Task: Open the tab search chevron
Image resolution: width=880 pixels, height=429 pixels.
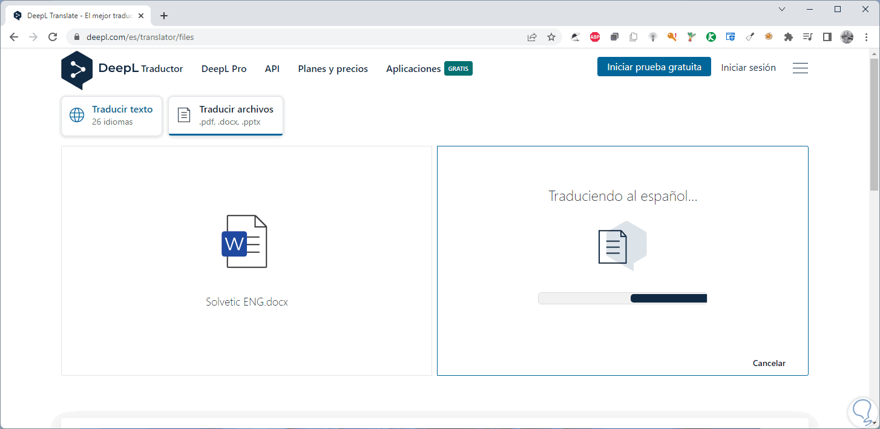Action: pyautogui.click(x=782, y=9)
